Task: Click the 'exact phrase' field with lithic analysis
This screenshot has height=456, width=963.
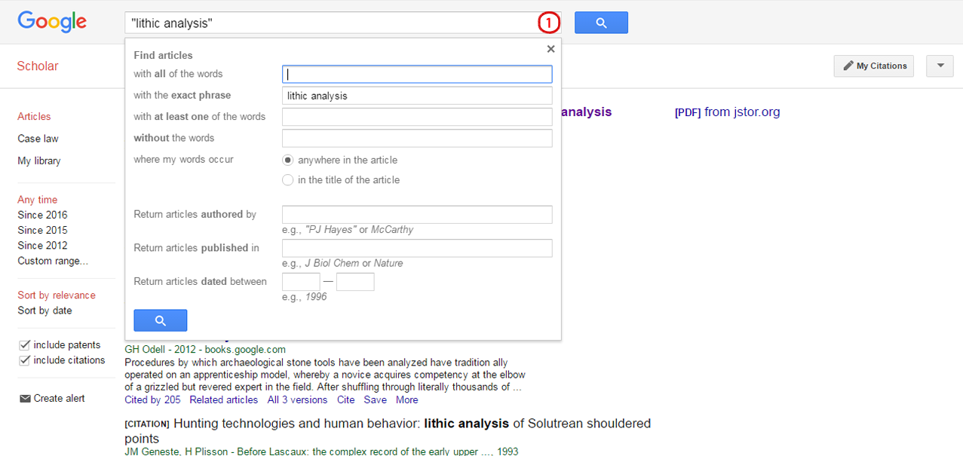Action: [x=417, y=96]
